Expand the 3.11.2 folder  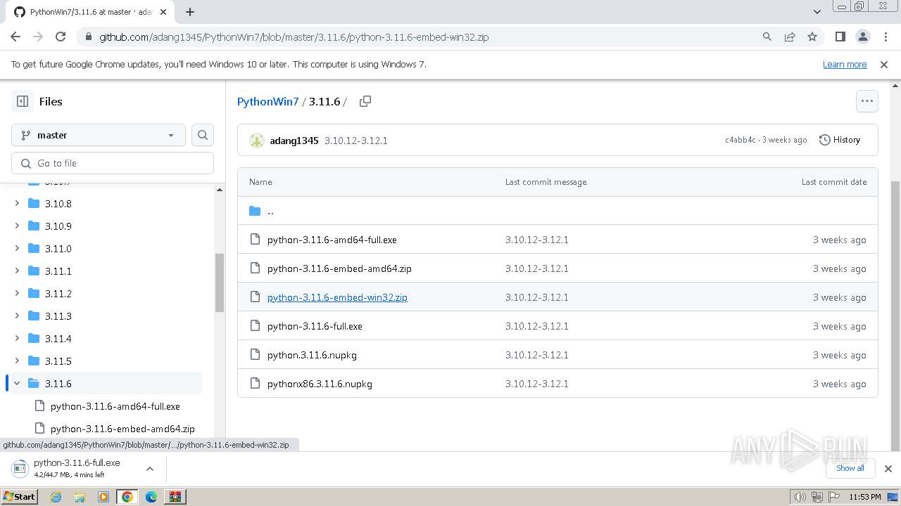(17, 294)
